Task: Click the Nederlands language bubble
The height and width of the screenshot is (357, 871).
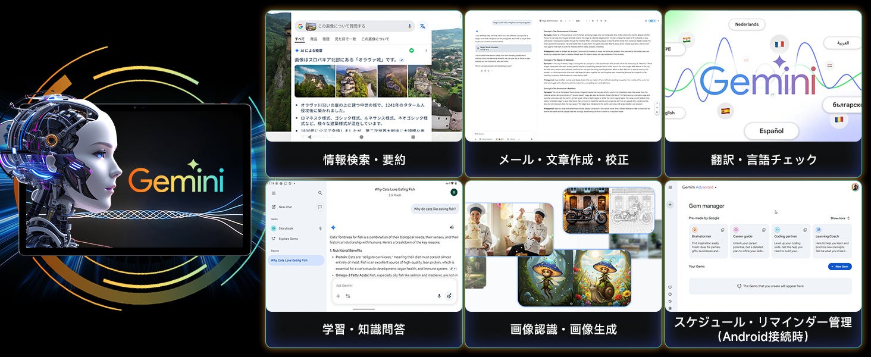Action: [747, 24]
